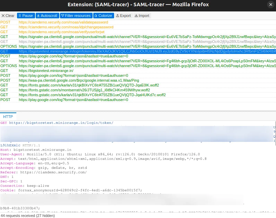
Task: Click the GET request URL line in details
Action: click(x=57, y=123)
